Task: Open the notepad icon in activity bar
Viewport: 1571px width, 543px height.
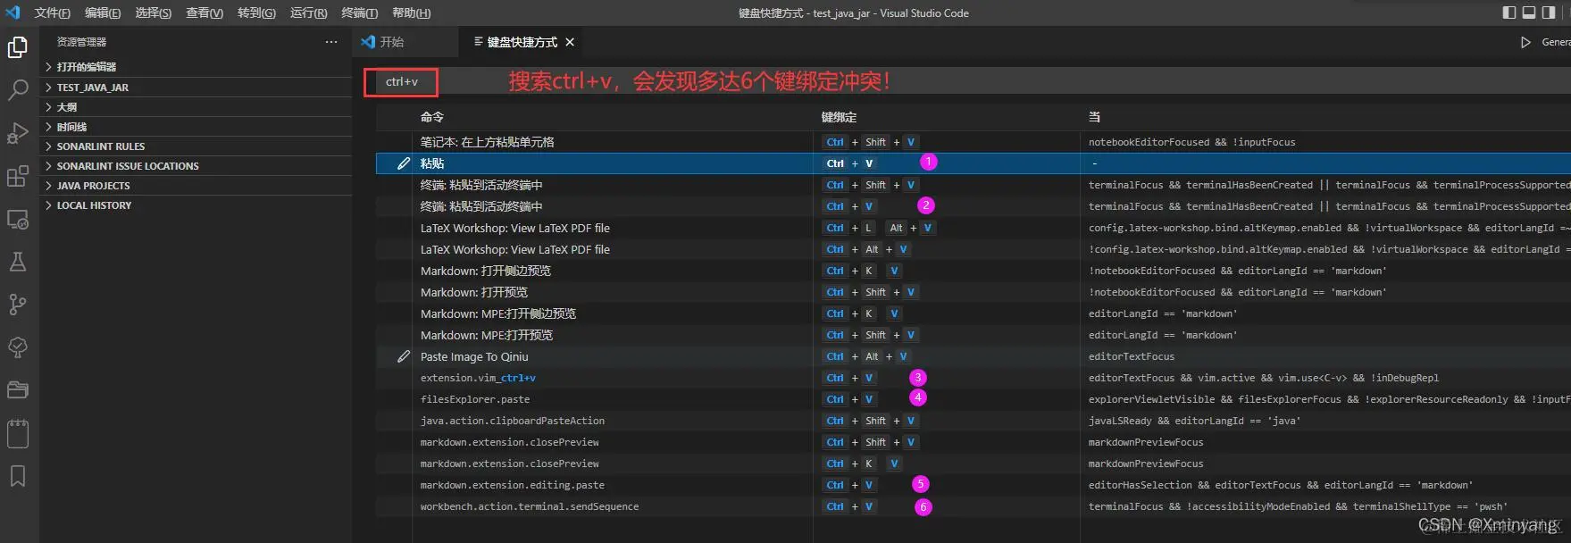Action: [x=18, y=433]
